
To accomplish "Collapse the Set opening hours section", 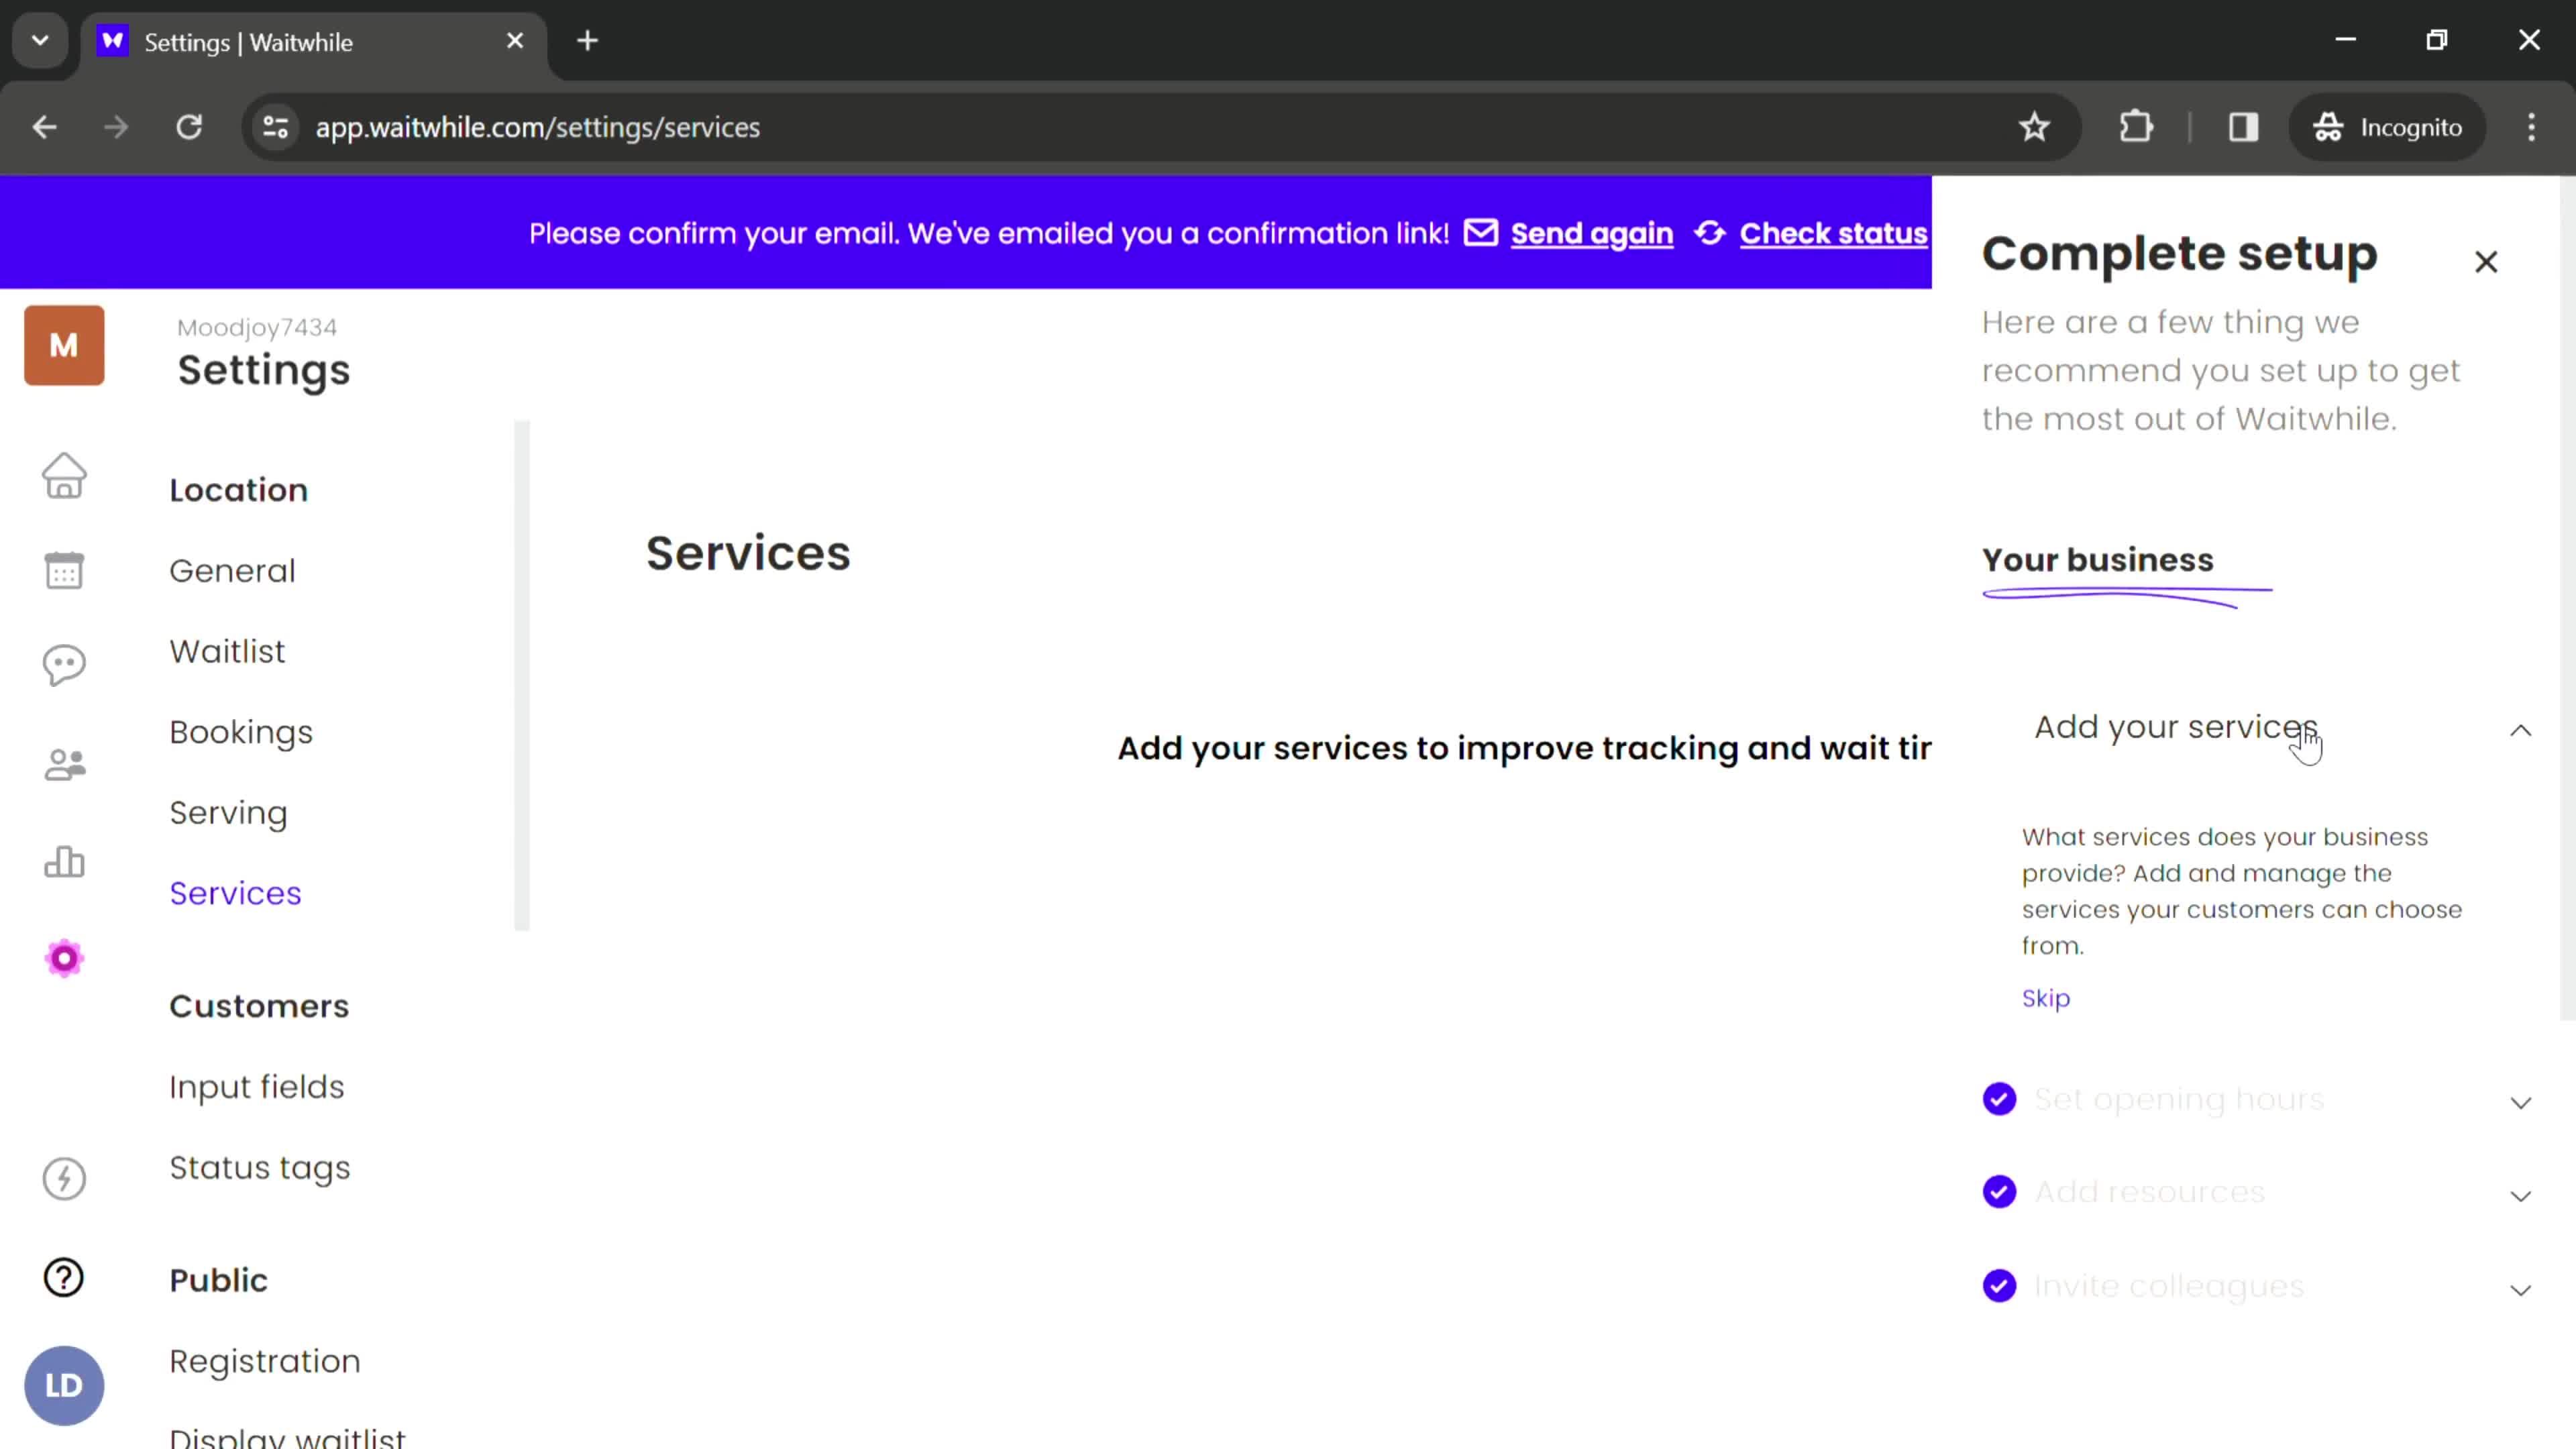I will tap(2521, 1100).
